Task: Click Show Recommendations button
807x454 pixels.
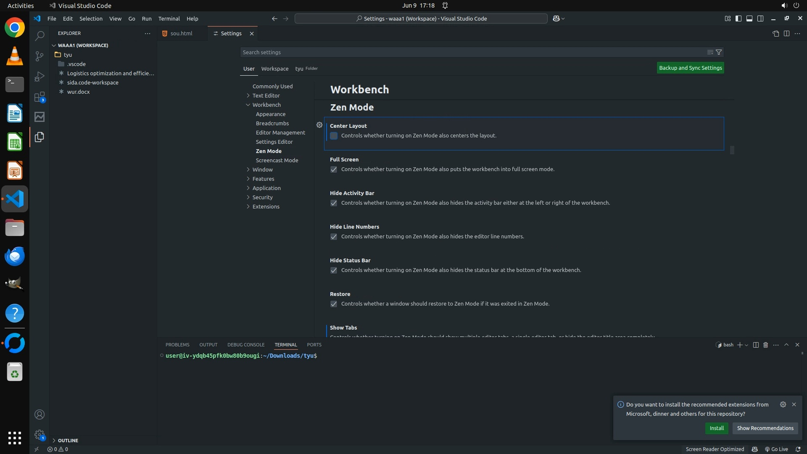Action: tap(765, 428)
